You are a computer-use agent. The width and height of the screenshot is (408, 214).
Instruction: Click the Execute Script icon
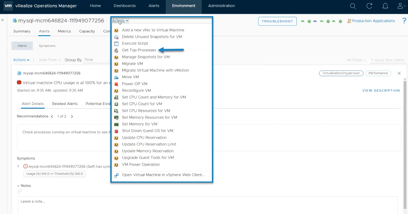(x=116, y=44)
